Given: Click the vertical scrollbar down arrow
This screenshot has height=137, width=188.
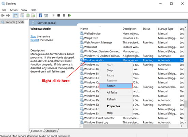Looking at the screenshot, I should coord(186,122).
